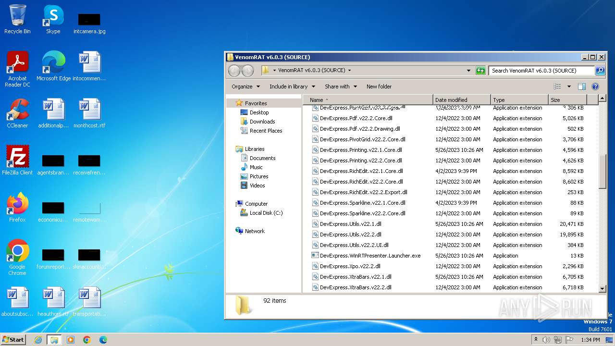Viewport: 615px width, 346px height.
Task: Click the volume speaker tray icon
Action: pyautogui.click(x=546, y=340)
